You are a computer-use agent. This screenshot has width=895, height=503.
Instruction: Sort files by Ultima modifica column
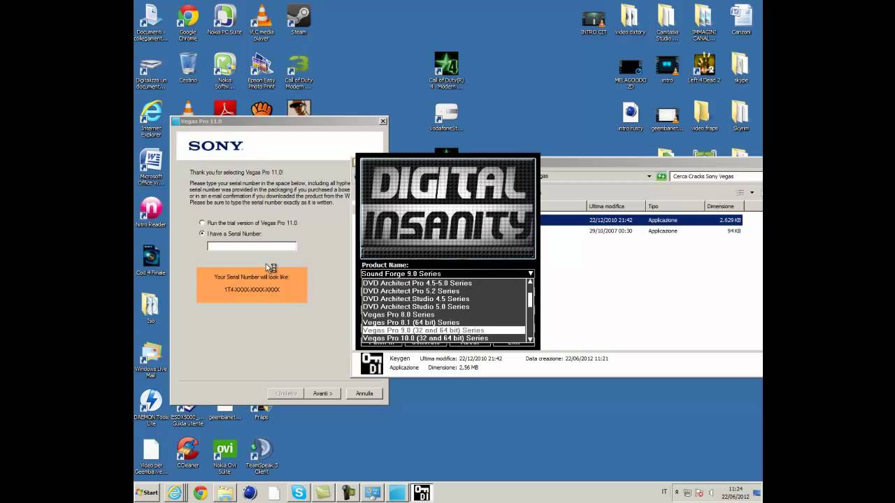615,206
